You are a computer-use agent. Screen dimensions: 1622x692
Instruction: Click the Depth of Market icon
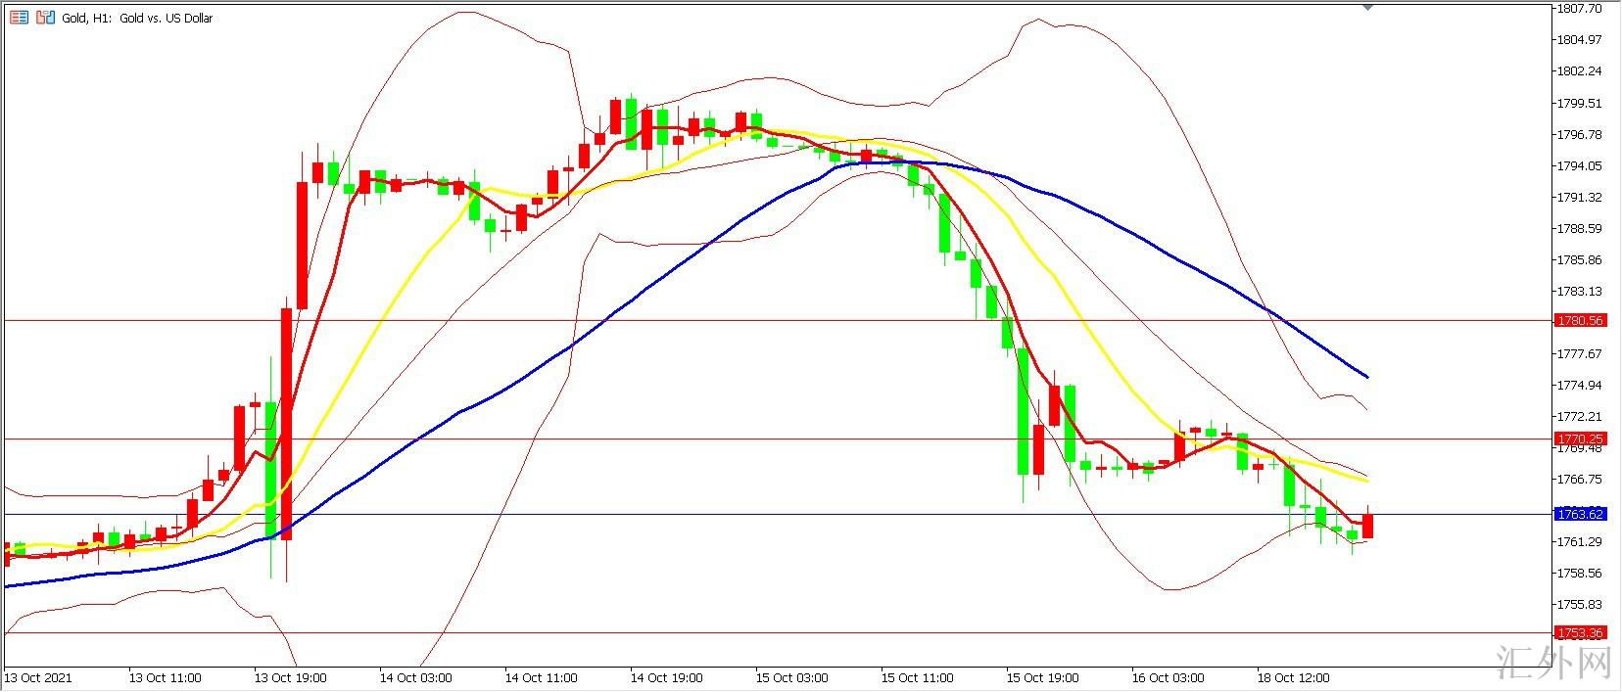pos(45,18)
